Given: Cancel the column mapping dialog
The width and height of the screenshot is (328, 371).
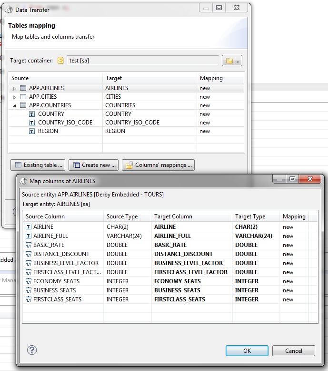Looking at the screenshot, I should point(293,350).
